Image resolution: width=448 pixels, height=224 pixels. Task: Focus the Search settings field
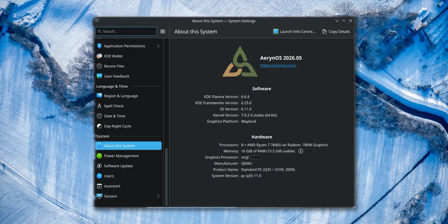pyautogui.click(x=126, y=31)
